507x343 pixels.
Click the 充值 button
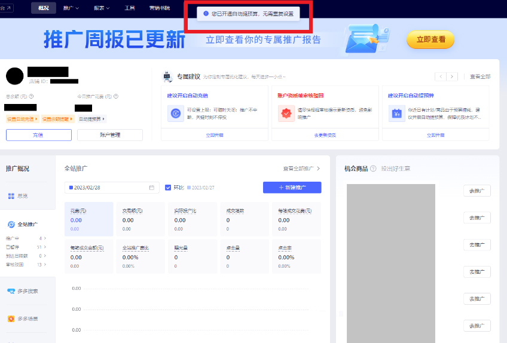click(39, 135)
